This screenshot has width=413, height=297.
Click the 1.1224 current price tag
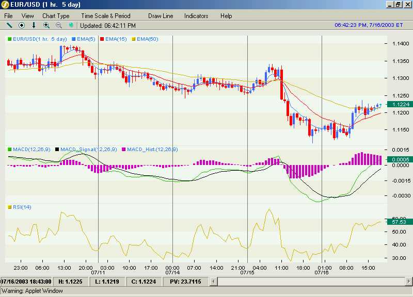[x=401, y=105]
